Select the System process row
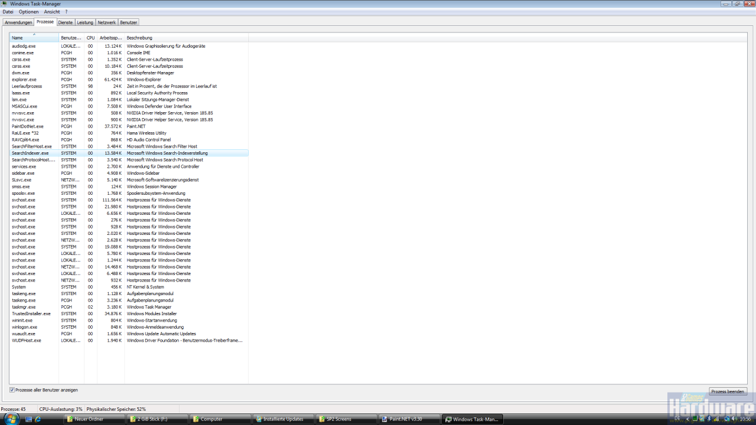This screenshot has height=425, width=756. [x=129, y=287]
